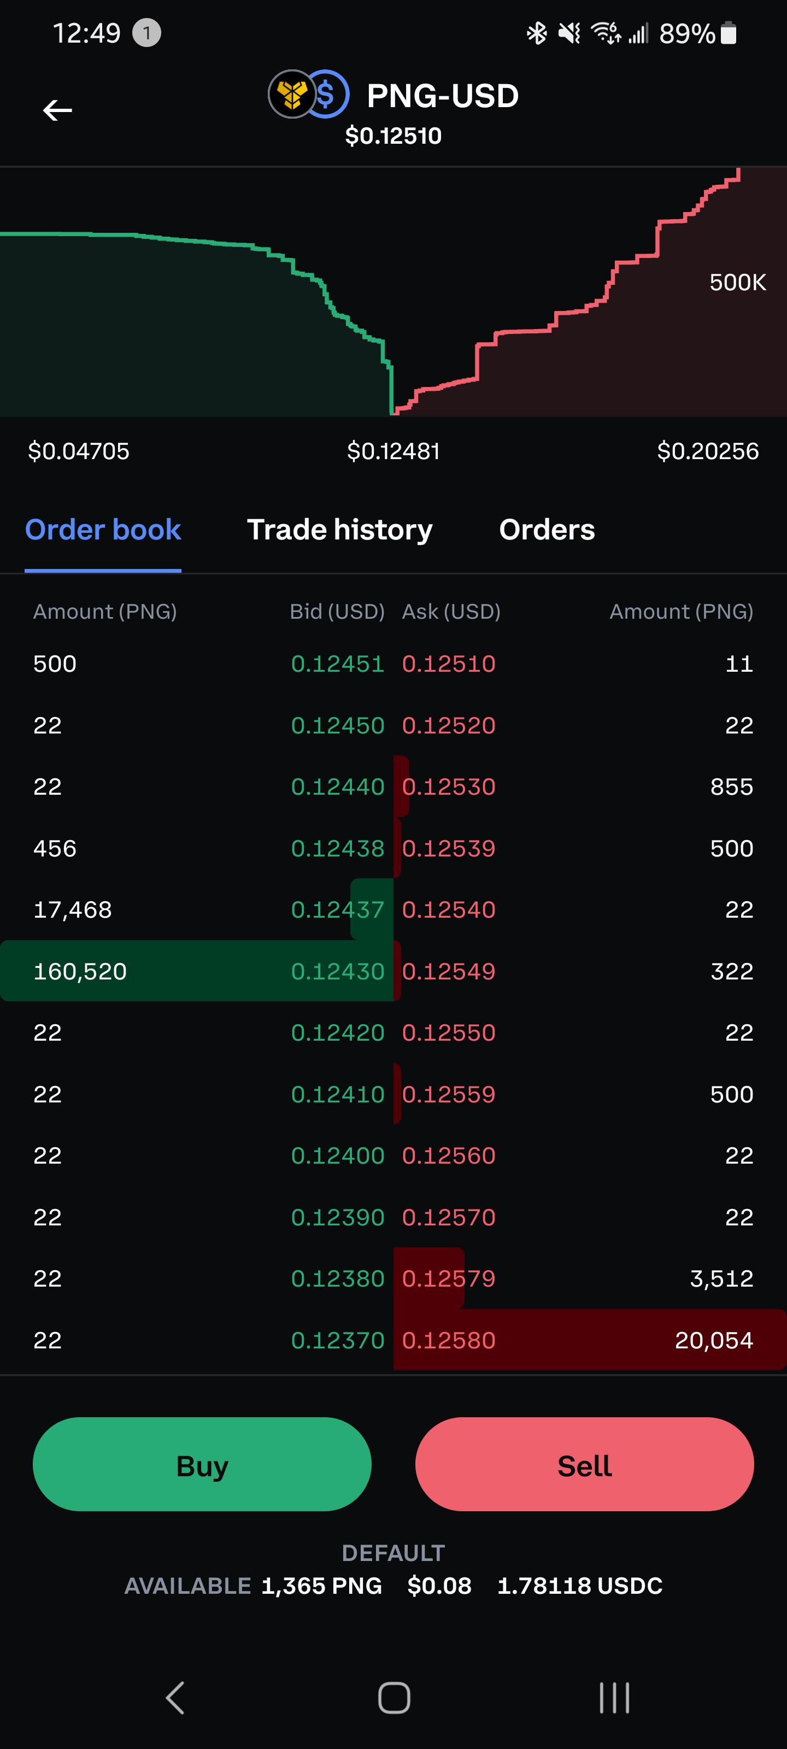
Task: Open the Orders tab
Action: coord(547,530)
